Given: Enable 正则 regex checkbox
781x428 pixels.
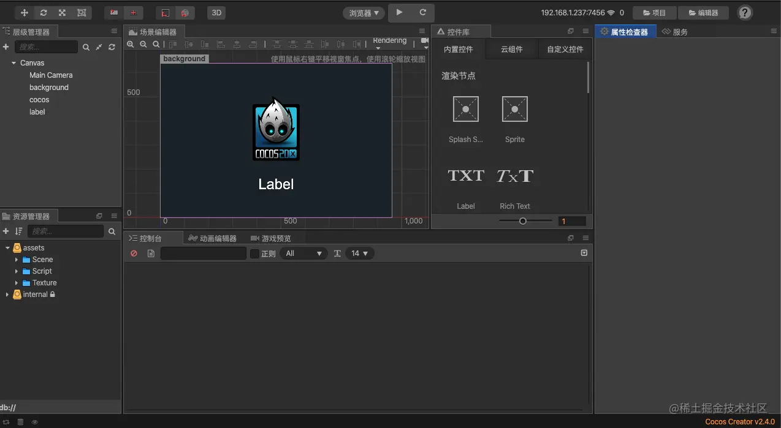Looking at the screenshot, I should pos(254,253).
